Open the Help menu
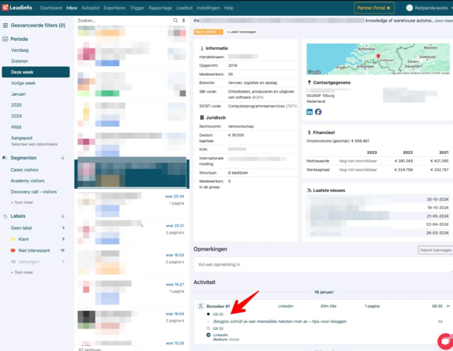Viewport: 453px width, 351px height. coord(228,8)
